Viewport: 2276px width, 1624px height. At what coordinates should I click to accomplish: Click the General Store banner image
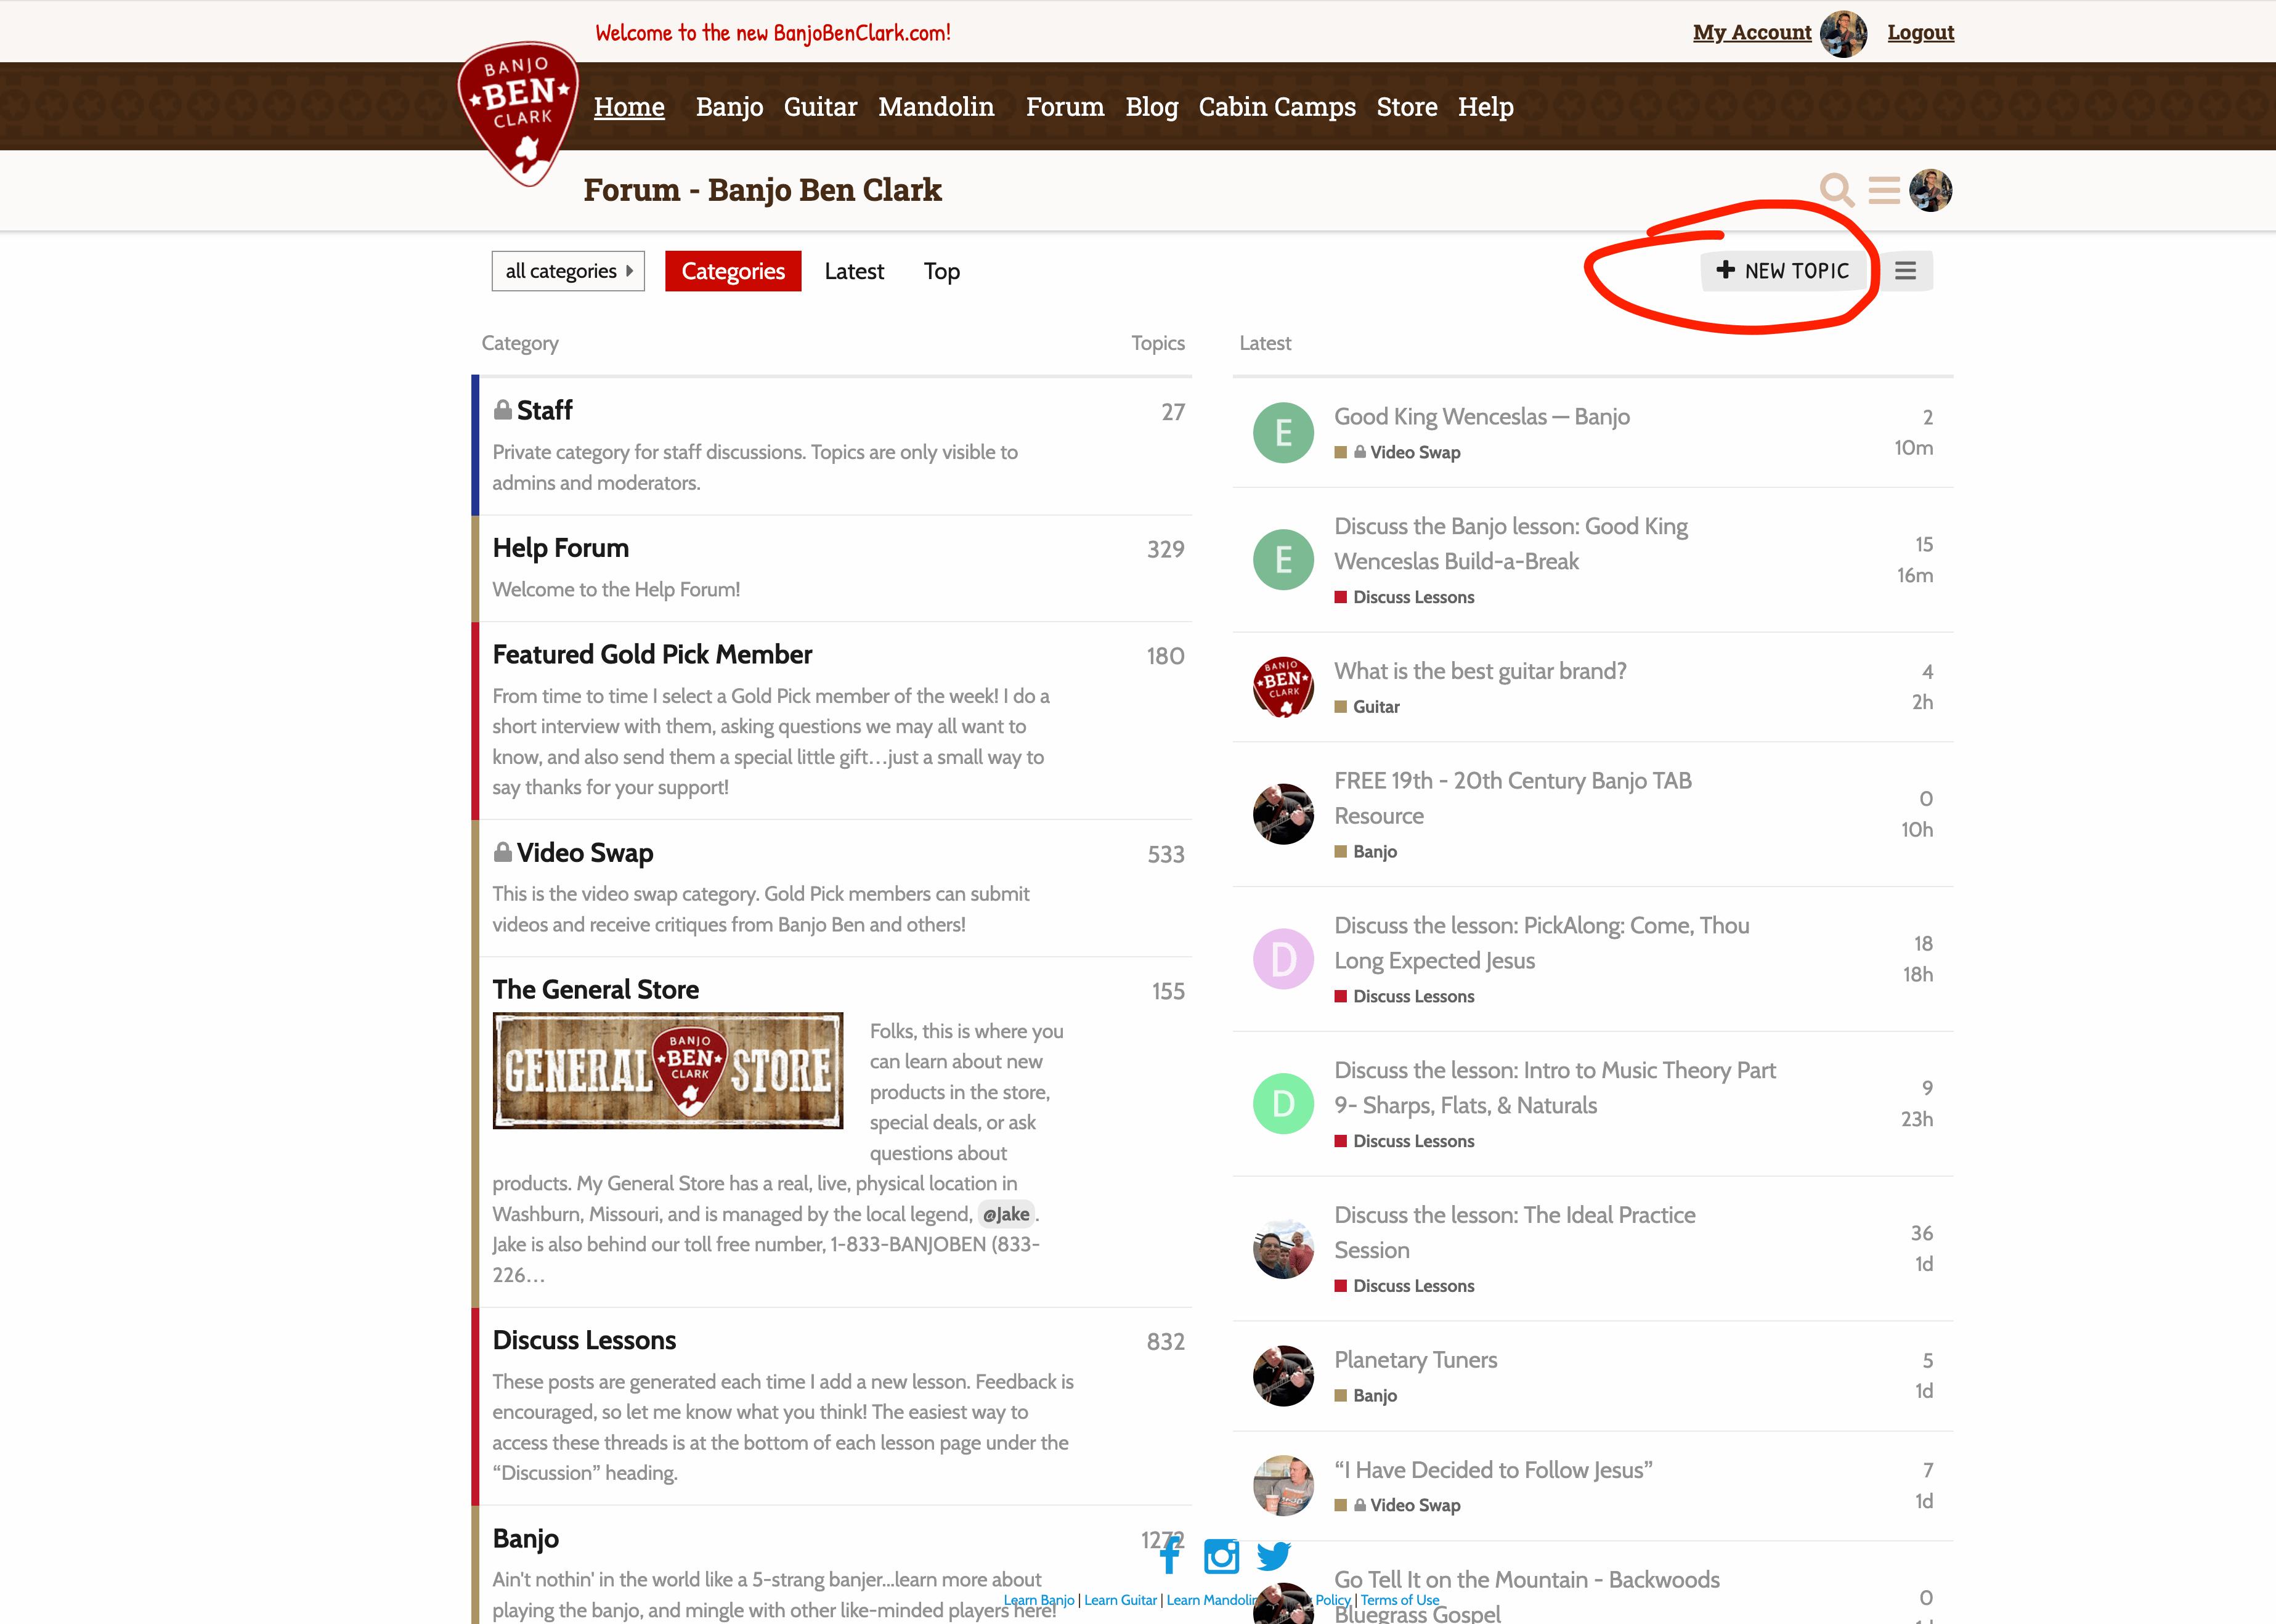667,1071
